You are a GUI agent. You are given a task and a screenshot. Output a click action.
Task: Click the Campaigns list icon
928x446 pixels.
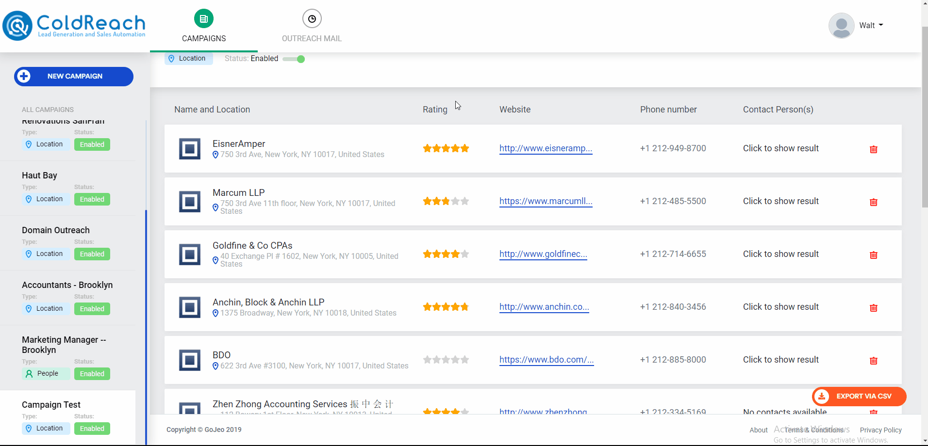[x=204, y=19]
